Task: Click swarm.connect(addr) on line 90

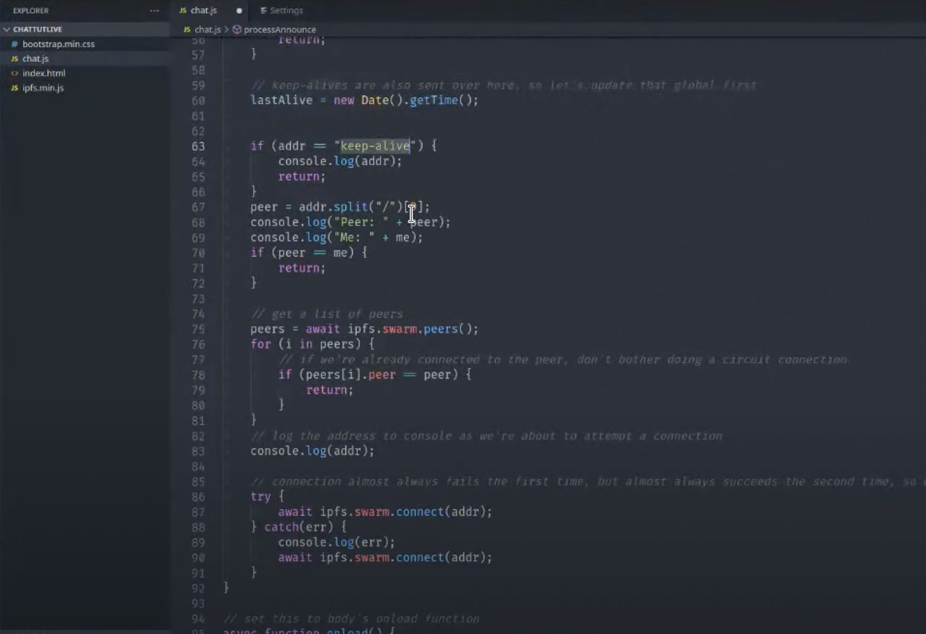Action: pos(423,558)
